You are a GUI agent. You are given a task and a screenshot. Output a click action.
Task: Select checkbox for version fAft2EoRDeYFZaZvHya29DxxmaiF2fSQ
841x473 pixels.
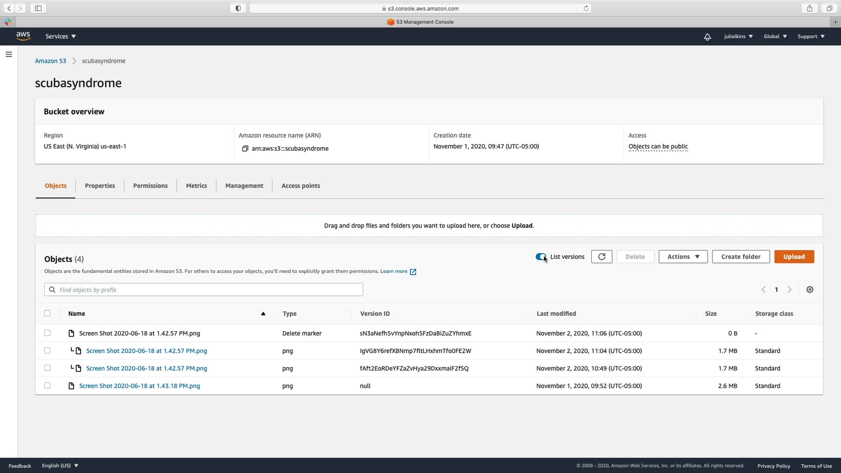47,368
